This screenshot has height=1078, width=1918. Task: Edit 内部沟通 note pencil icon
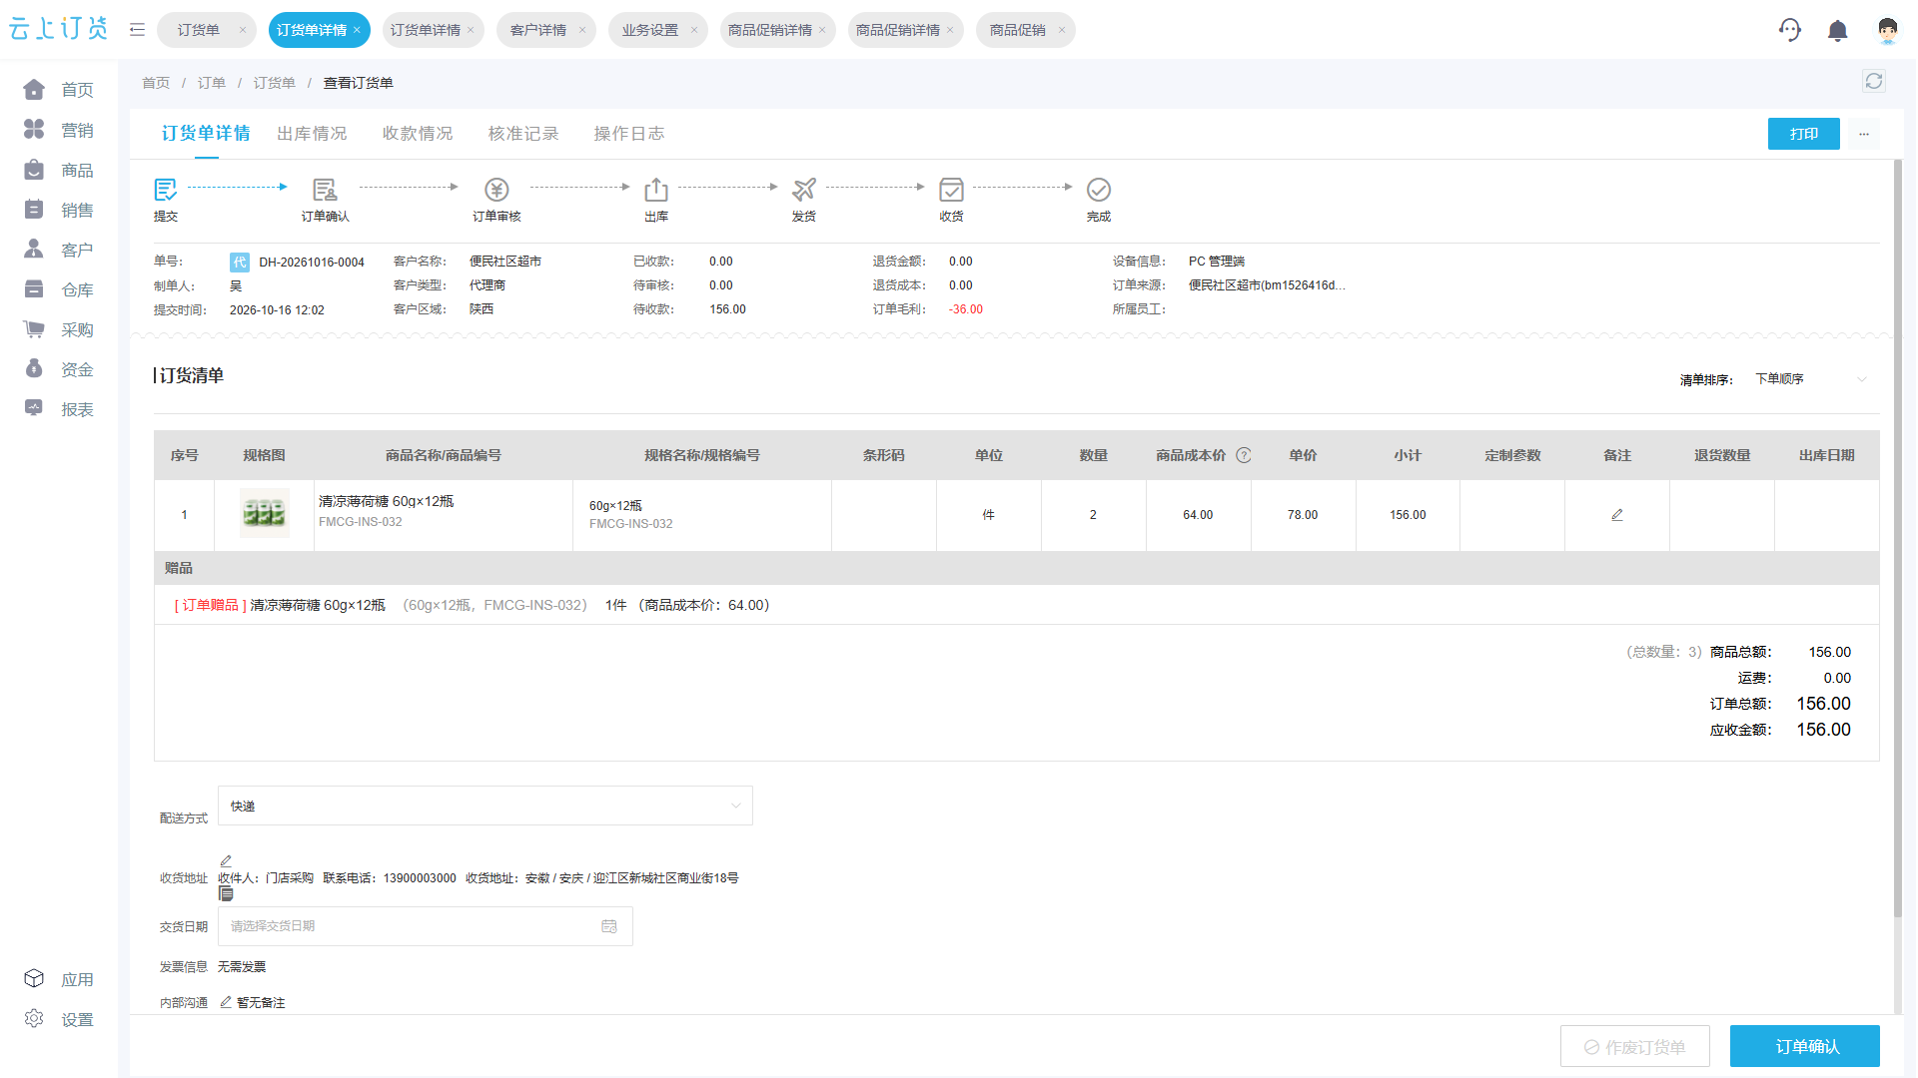pos(226,1001)
